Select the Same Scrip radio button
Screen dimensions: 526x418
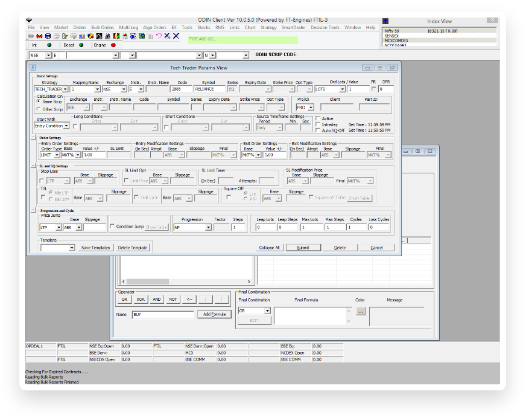coord(39,101)
